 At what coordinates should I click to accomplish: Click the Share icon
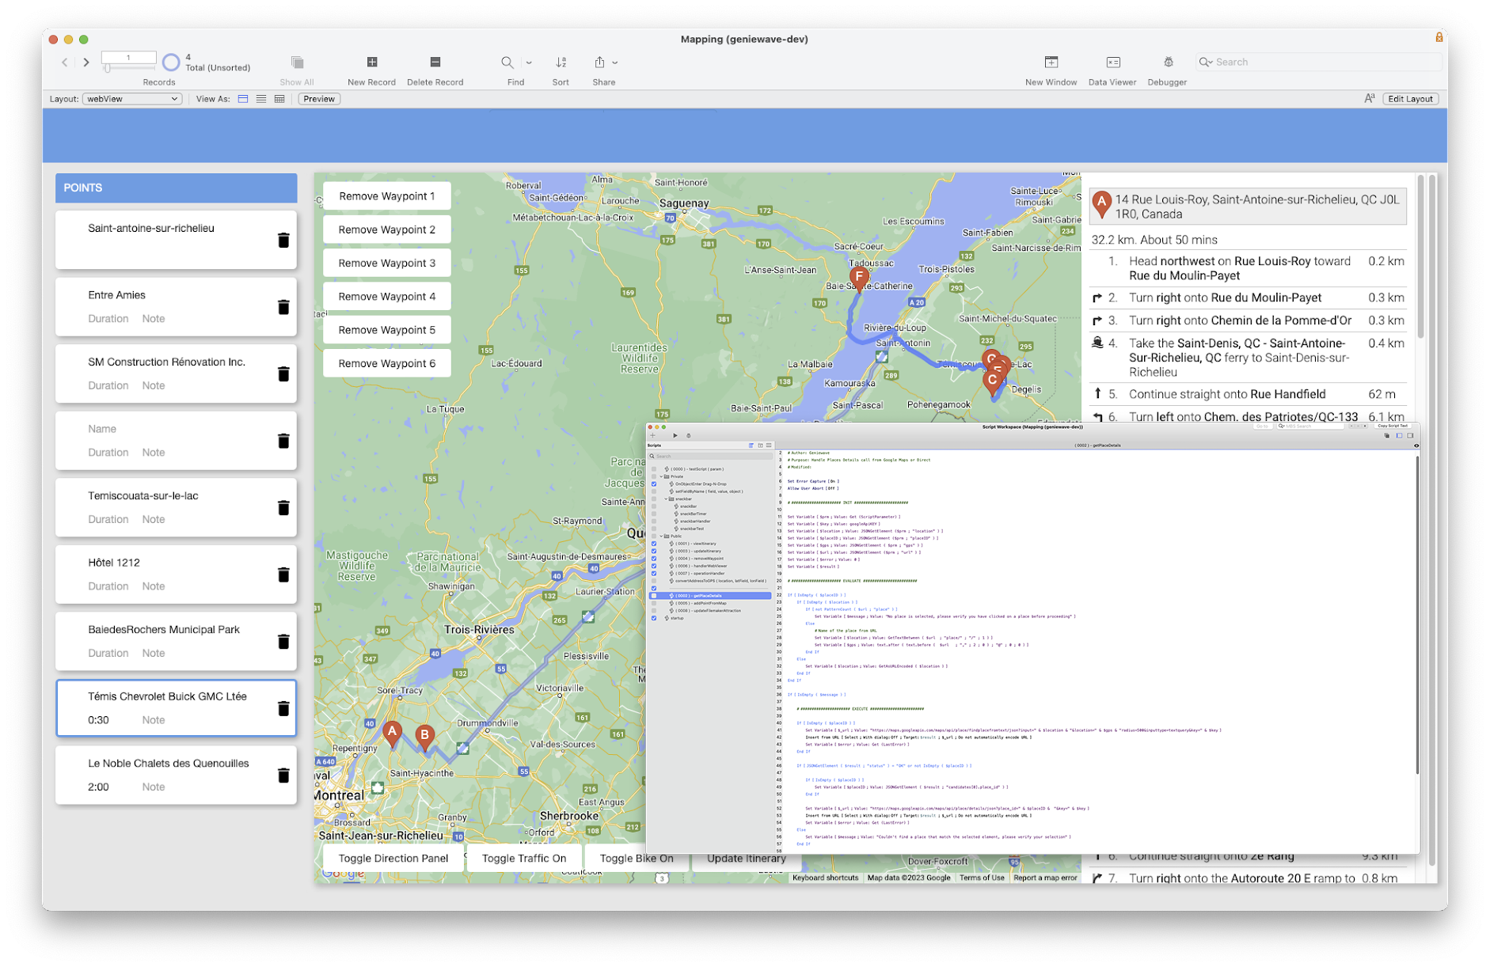tap(599, 62)
